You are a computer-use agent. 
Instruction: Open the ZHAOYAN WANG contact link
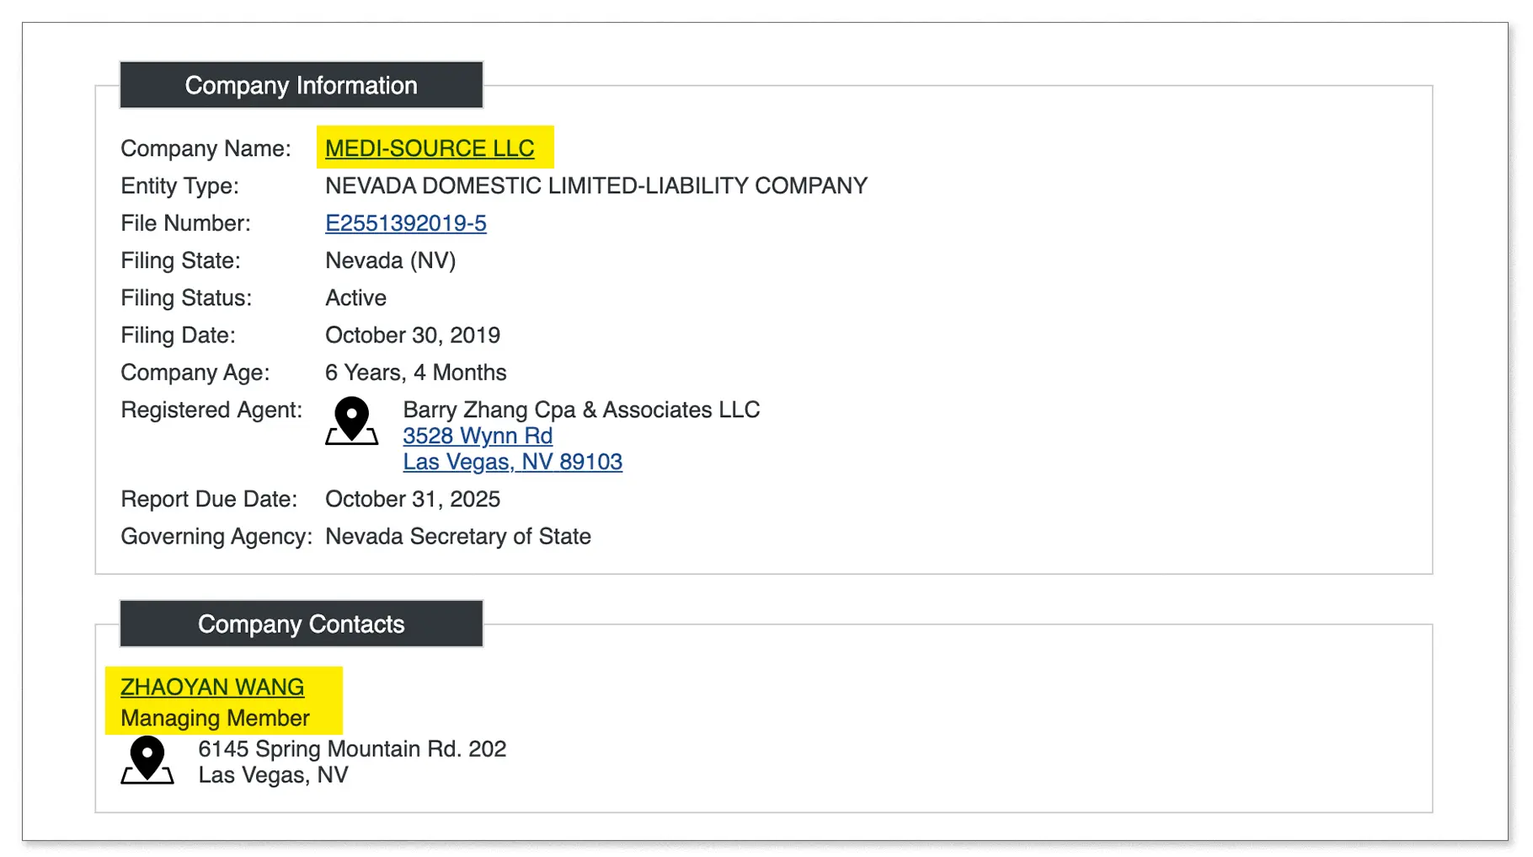(x=211, y=687)
